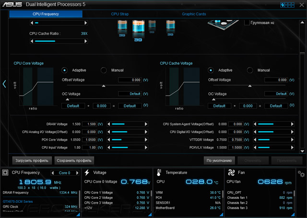Click the DRAM Frequency 1334.4 MHz reading
Viewport: 307px width, 218px height.
click(68, 193)
